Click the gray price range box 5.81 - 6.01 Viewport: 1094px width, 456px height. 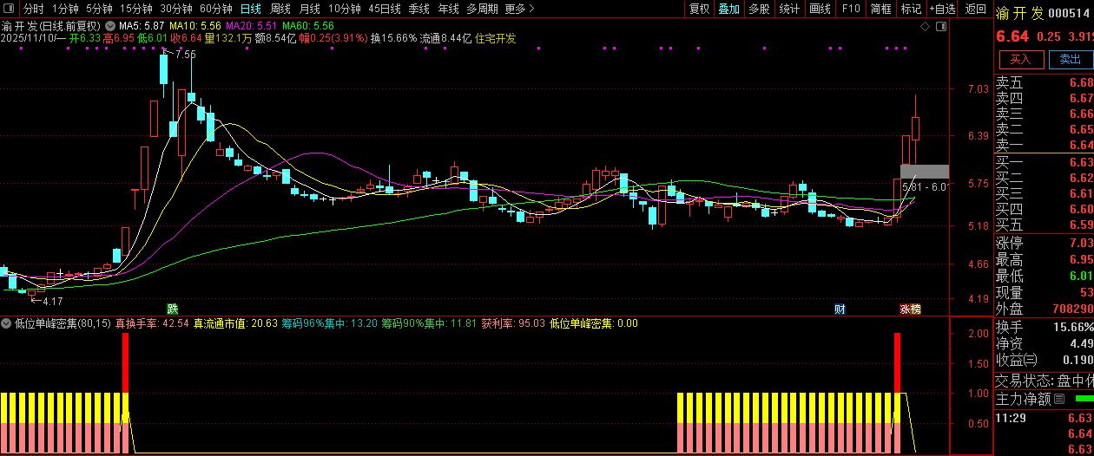pos(924,171)
